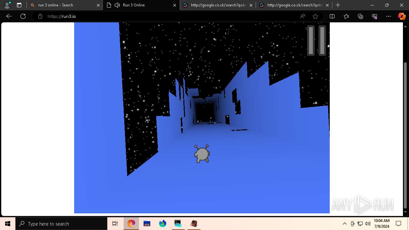Close the google.co.ck search?q=be tab
This screenshot has width=409, height=230.
tap(251, 5)
